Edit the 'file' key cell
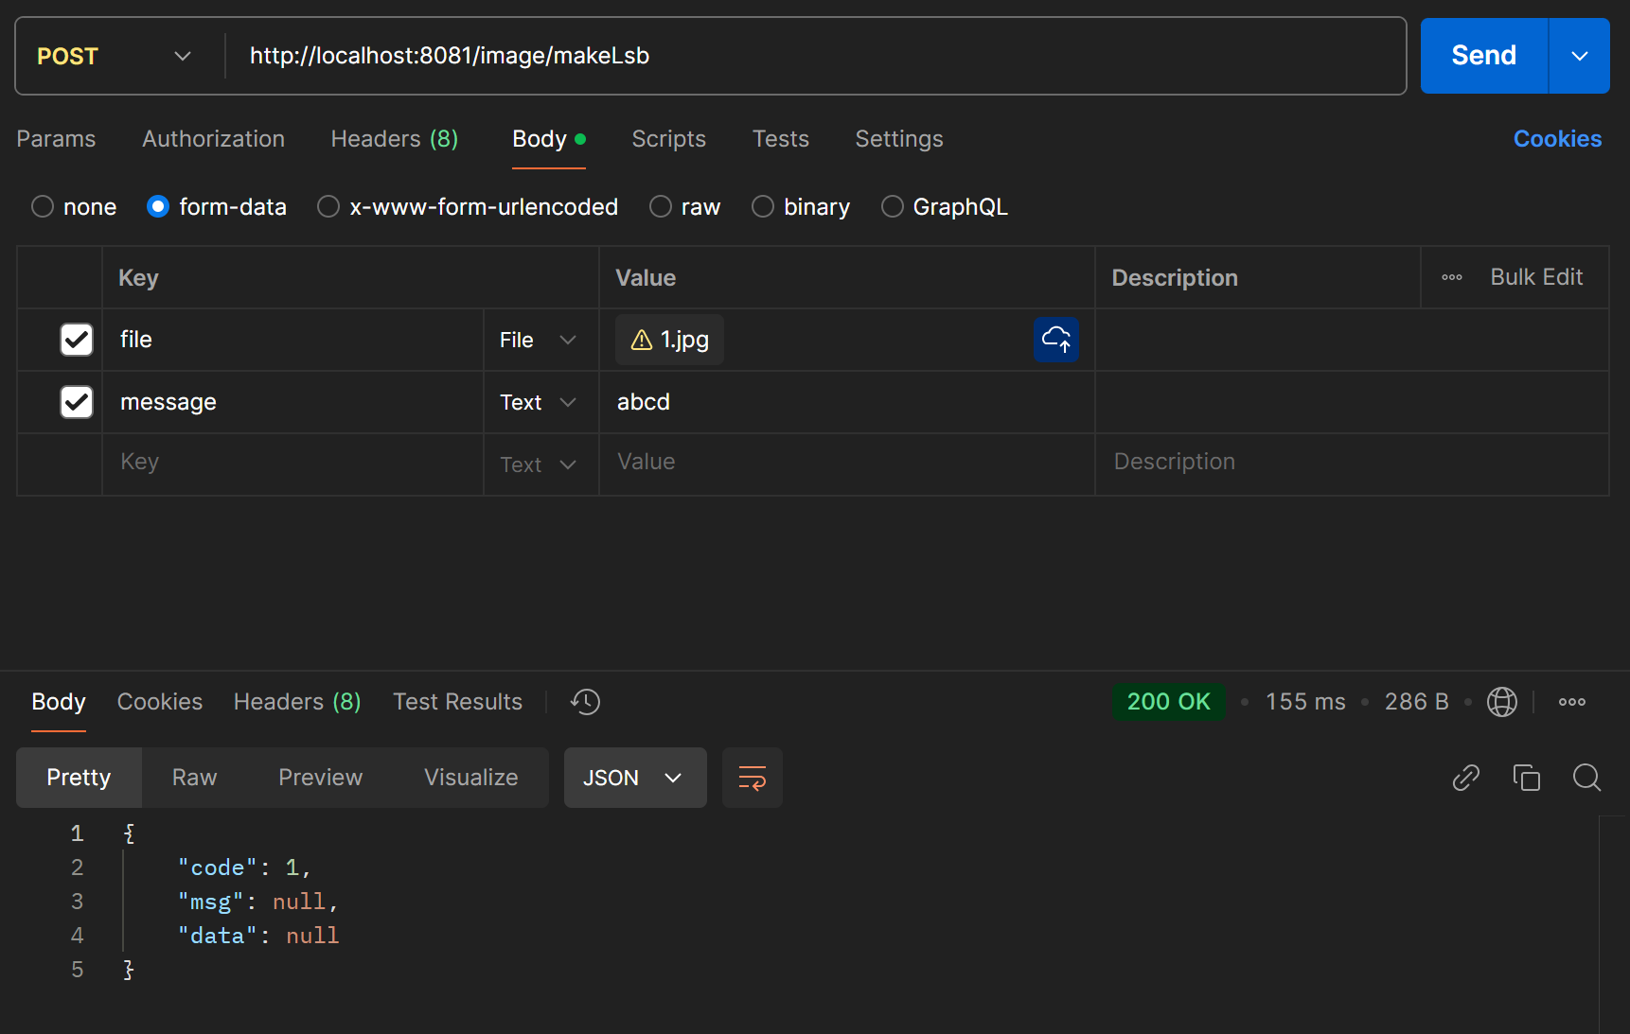This screenshot has height=1034, width=1630. [x=292, y=340]
